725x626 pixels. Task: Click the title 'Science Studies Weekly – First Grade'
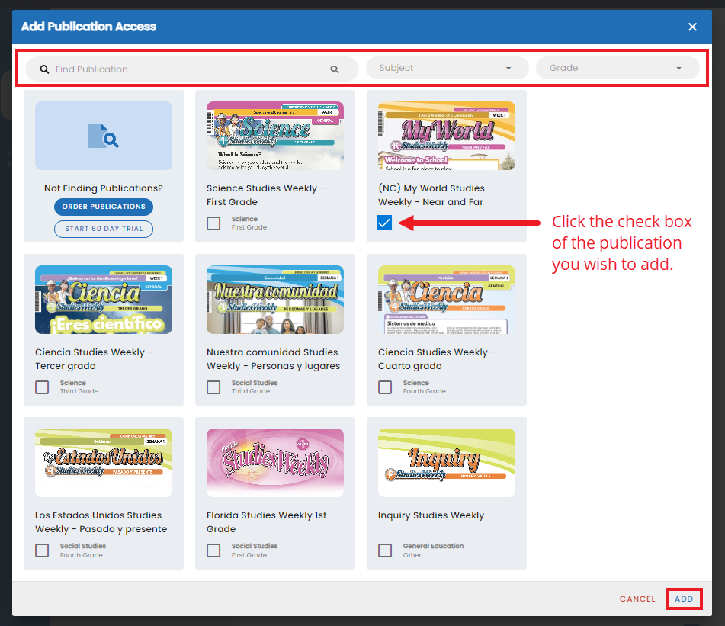(x=266, y=195)
